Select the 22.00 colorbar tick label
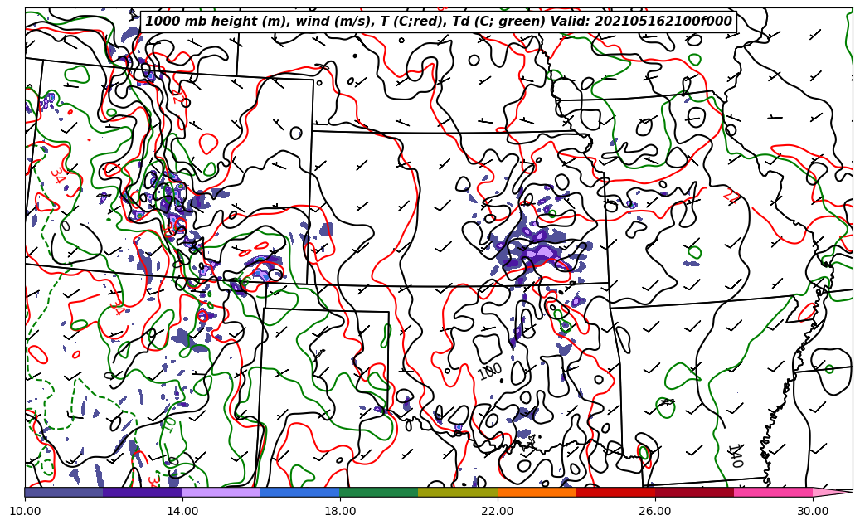Screen dimensions: 860x525 498,511
